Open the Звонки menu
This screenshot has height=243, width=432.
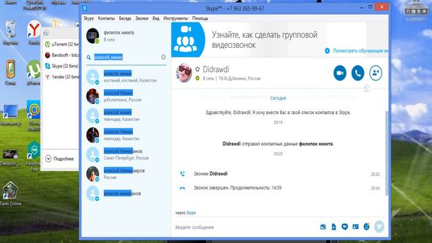click(142, 18)
